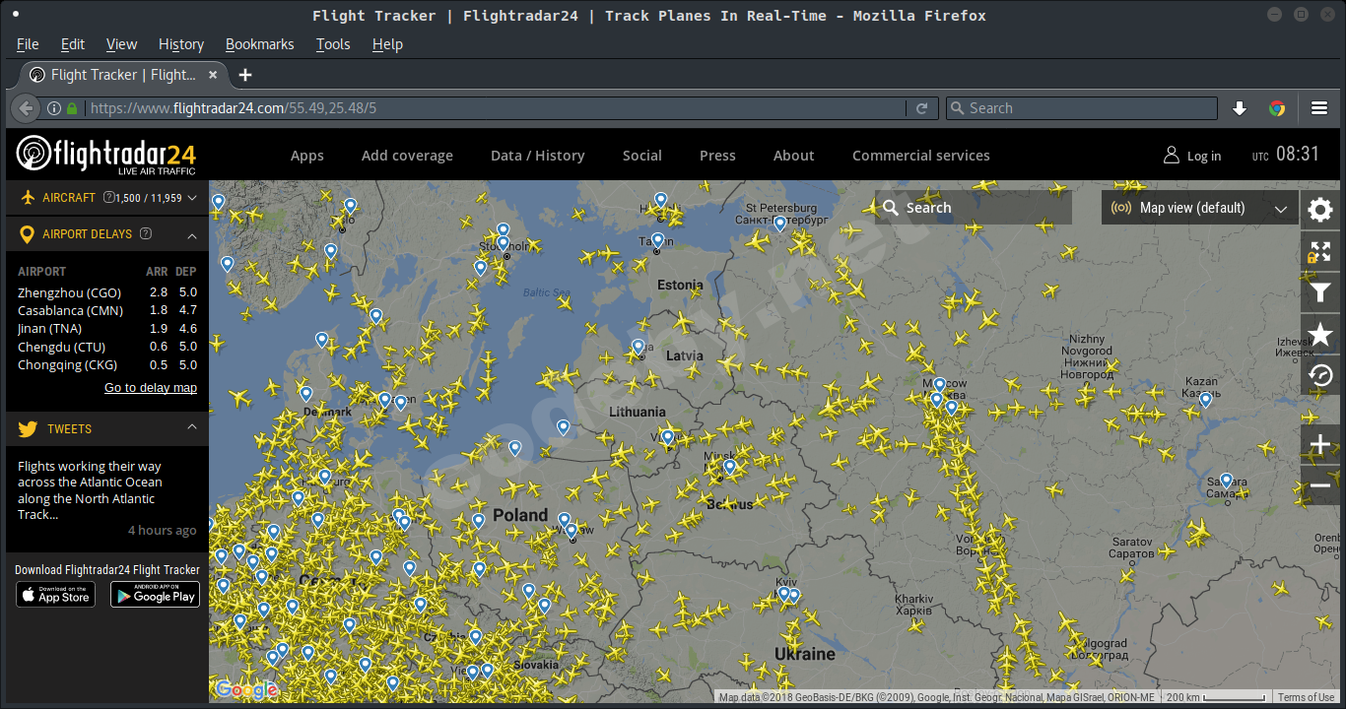
Task: Select the Vilnius airport pin
Action: coord(667,437)
